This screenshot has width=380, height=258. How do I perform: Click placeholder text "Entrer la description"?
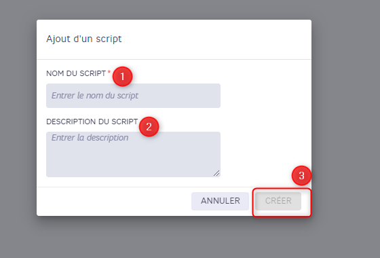click(90, 138)
